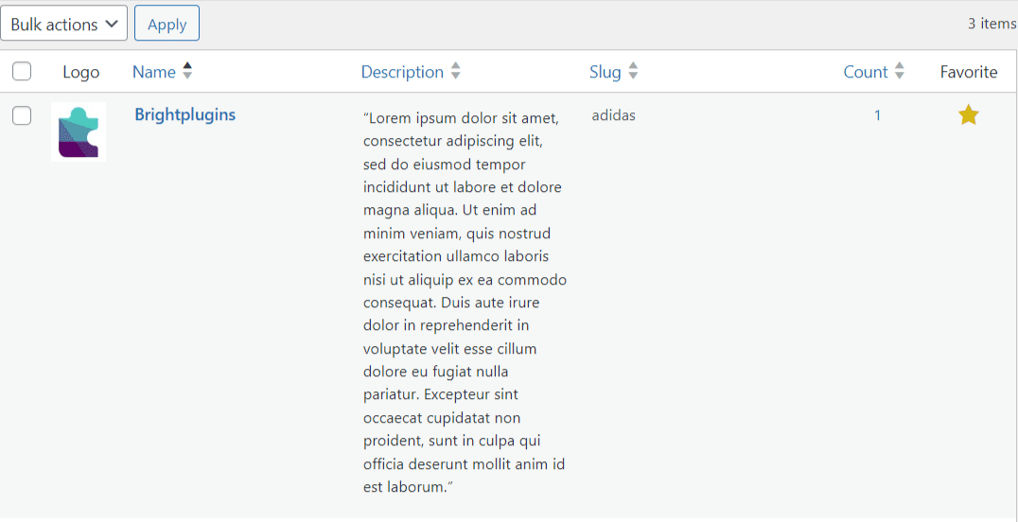Check the Brightplugins row checkbox

click(x=22, y=116)
